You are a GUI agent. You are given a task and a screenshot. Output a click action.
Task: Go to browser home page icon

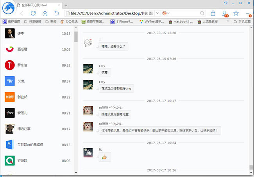(45, 13)
